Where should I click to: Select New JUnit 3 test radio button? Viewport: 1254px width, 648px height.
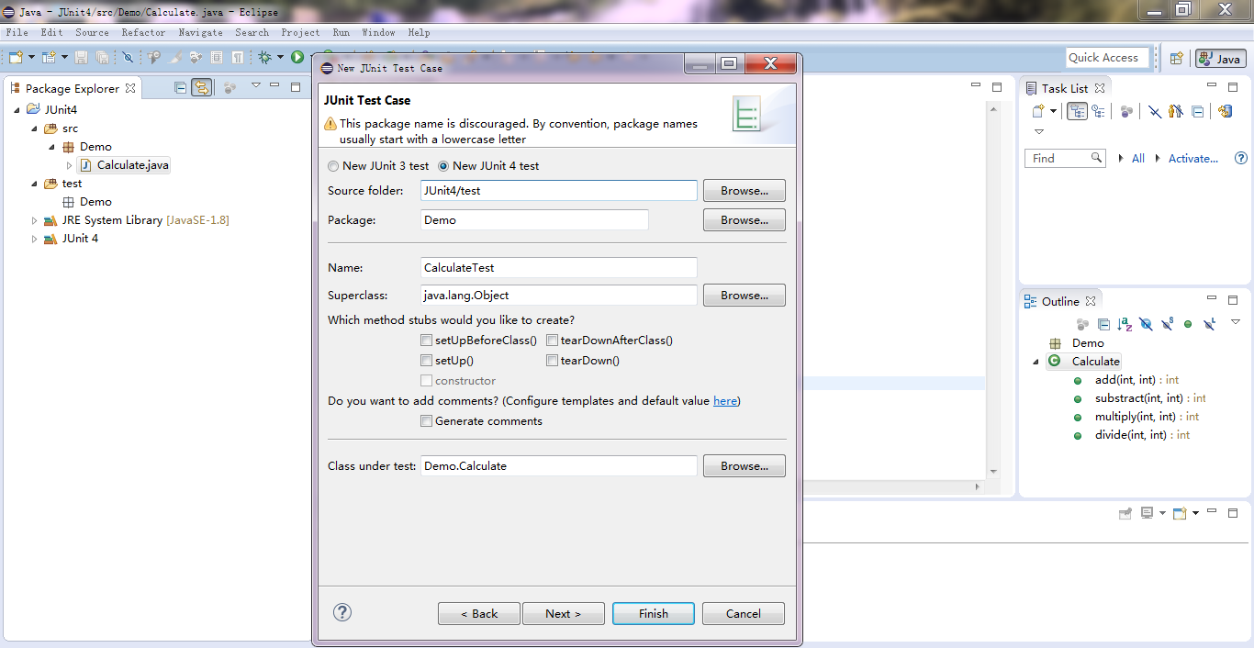coord(333,166)
